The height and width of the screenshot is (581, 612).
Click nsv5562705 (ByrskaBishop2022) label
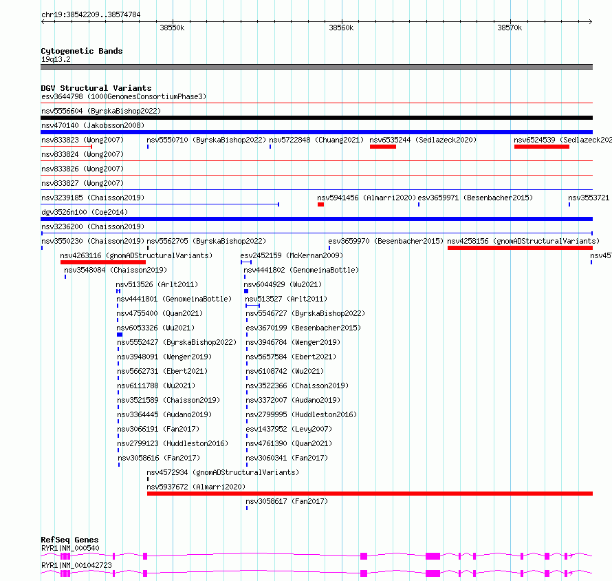pyautogui.click(x=206, y=241)
